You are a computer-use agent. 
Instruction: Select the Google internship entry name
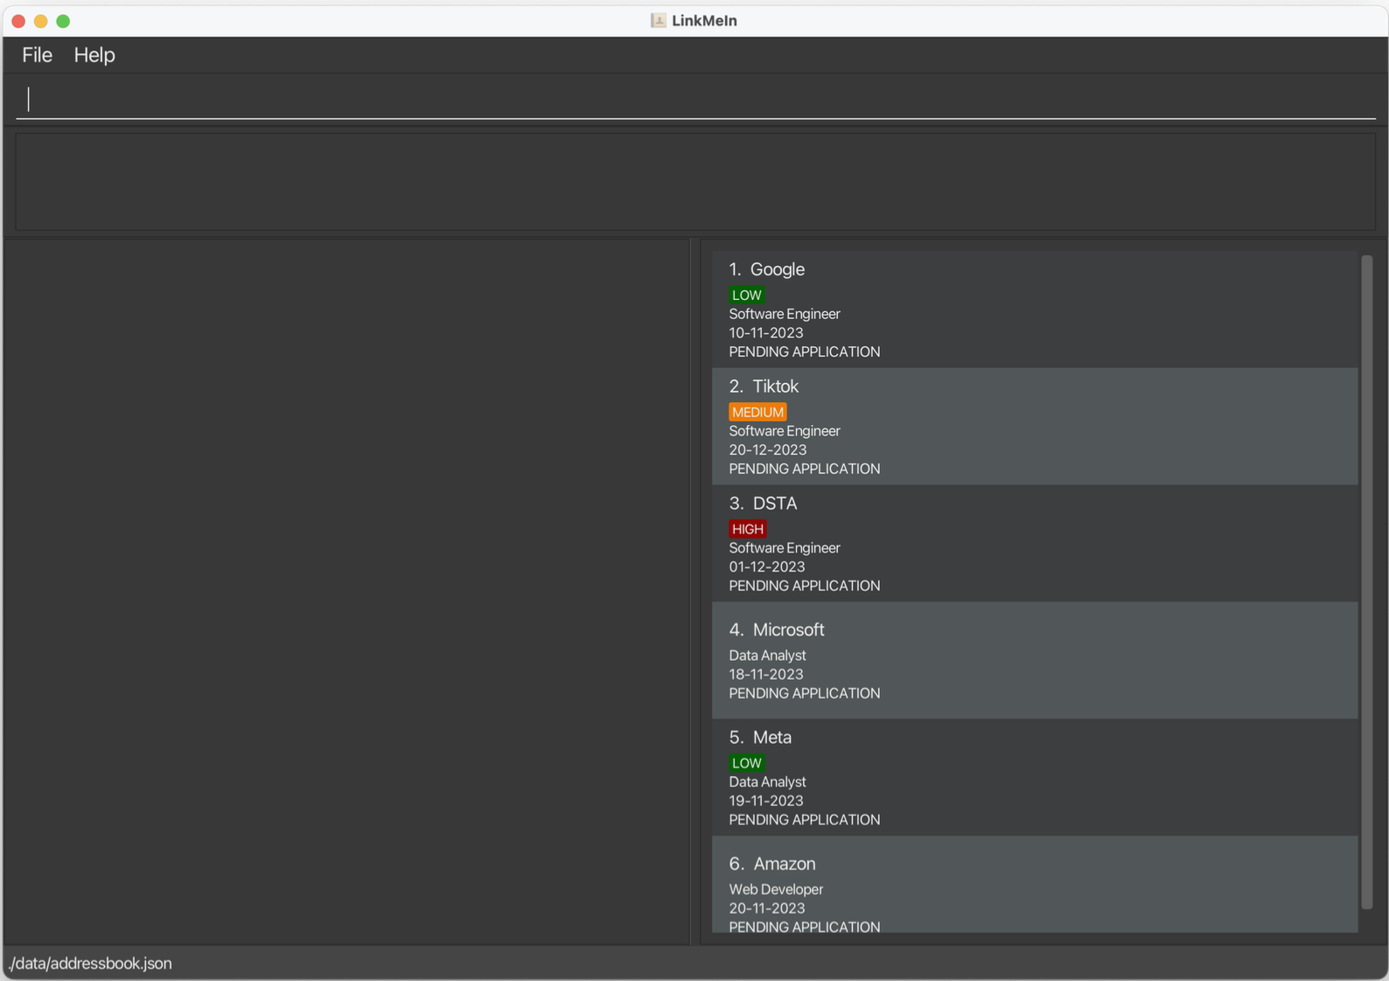(778, 269)
